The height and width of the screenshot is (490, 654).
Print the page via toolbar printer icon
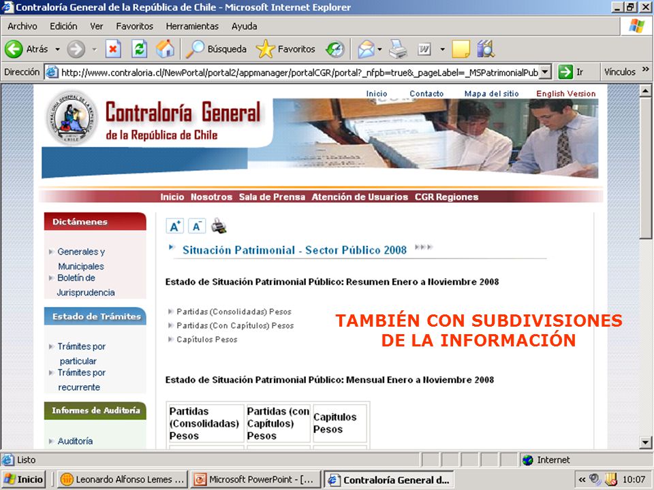tap(398, 49)
